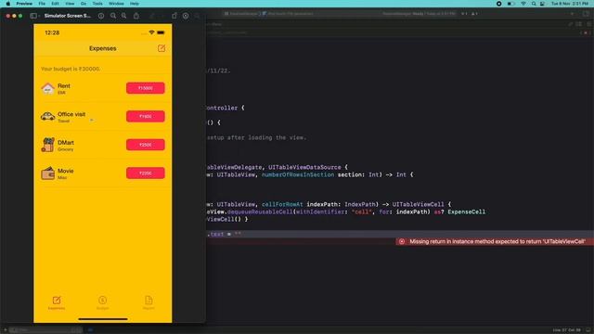The height and width of the screenshot is (334, 594).
Task: Toggle the Preview sidebar view button
Action: 33,16
